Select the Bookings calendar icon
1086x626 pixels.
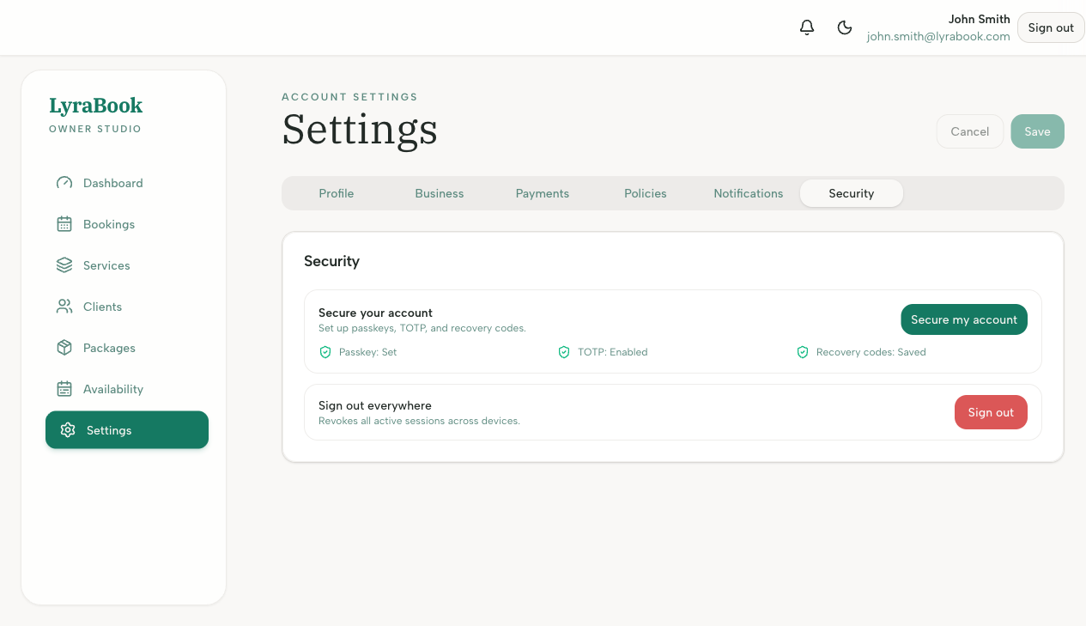(x=64, y=223)
